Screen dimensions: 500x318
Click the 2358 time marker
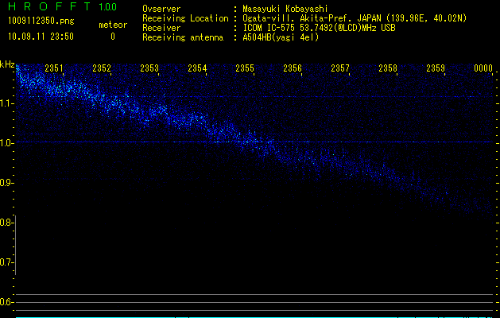point(388,68)
